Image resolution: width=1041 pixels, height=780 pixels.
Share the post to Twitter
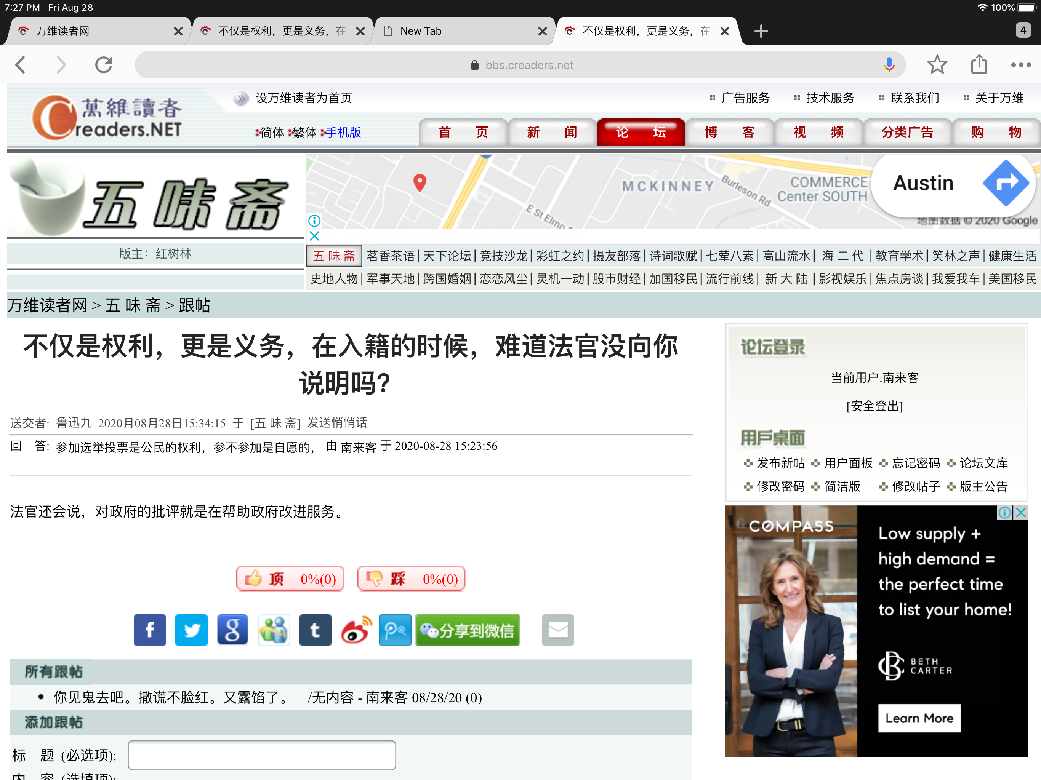click(x=191, y=630)
